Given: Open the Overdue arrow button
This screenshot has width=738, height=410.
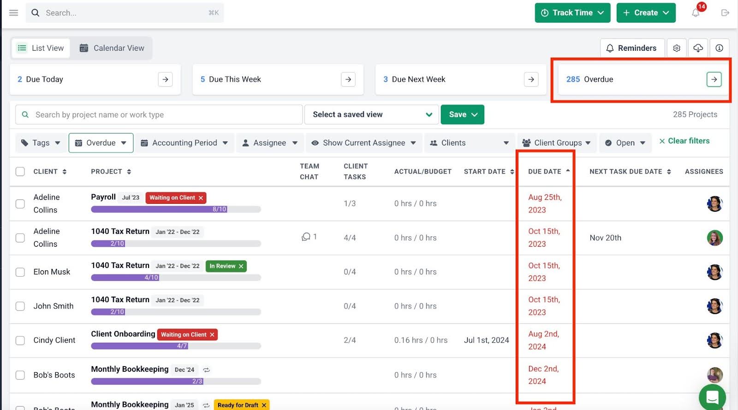Looking at the screenshot, I should (714, 79).
